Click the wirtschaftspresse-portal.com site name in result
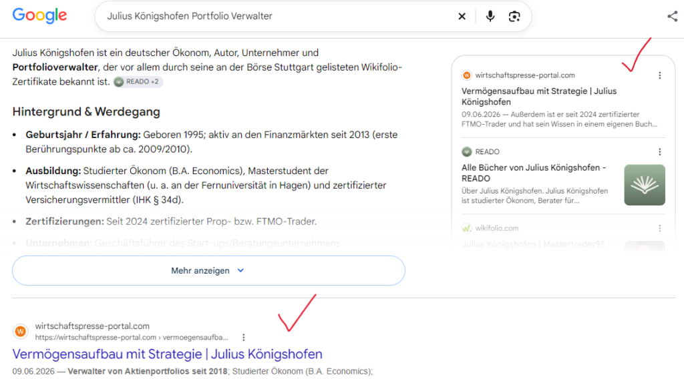The height and width of the screenshot is (379, 684). pyautogui.click(x=92, y=326)
